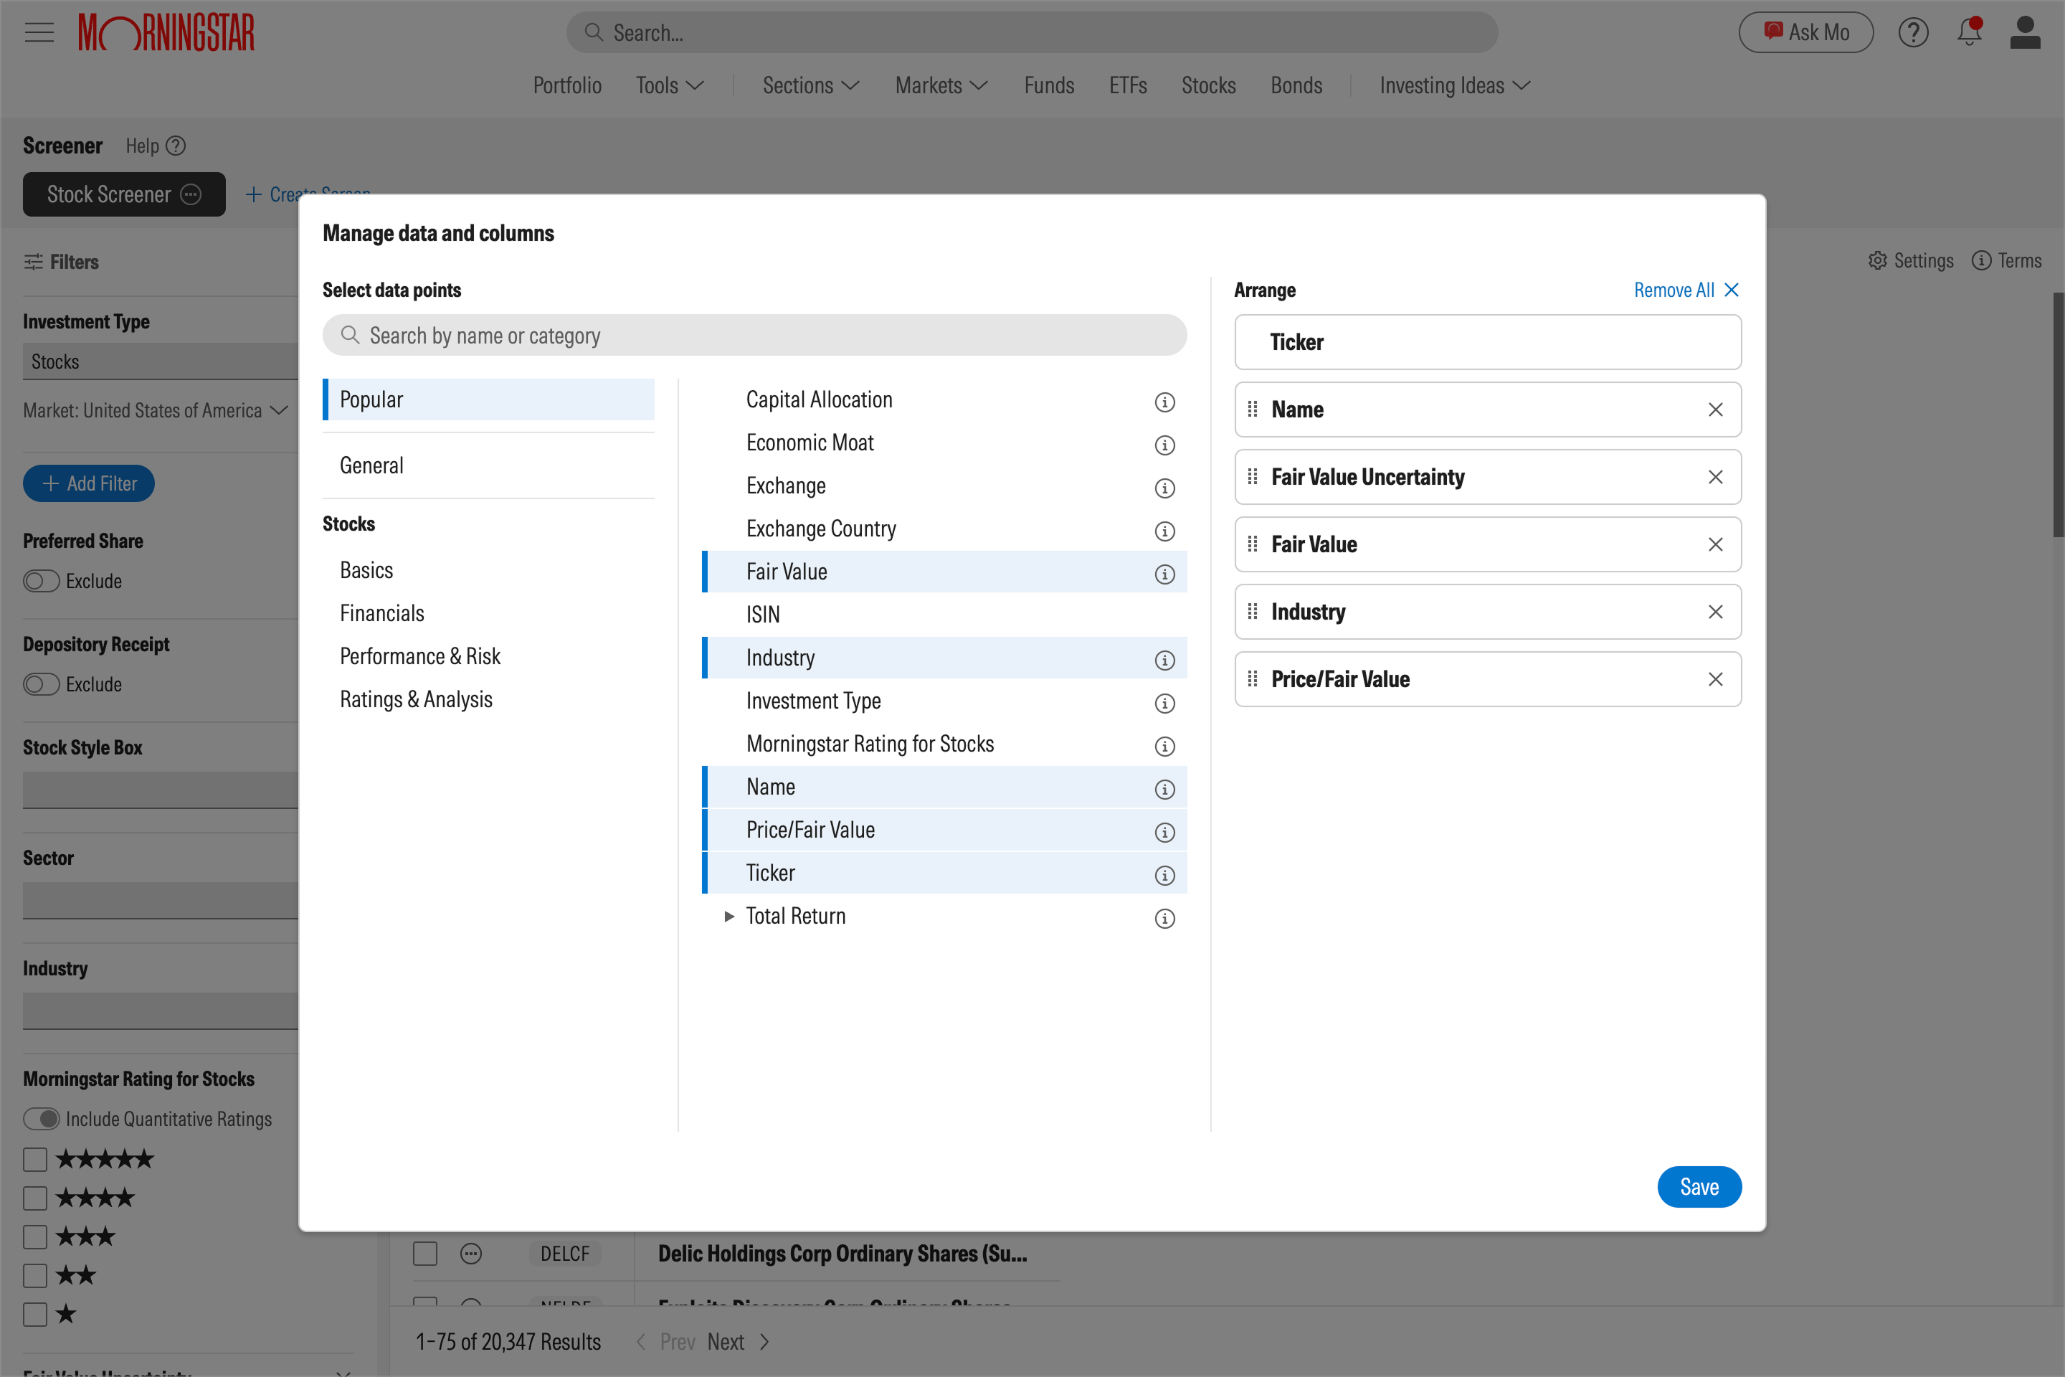Show info icon for Total Return
The image size is (2065, 1377).
pos(1164,919)
